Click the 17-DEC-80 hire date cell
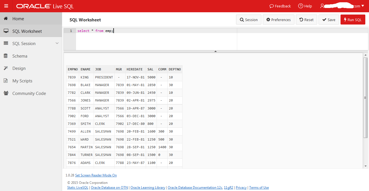 (x=136, y=124)
